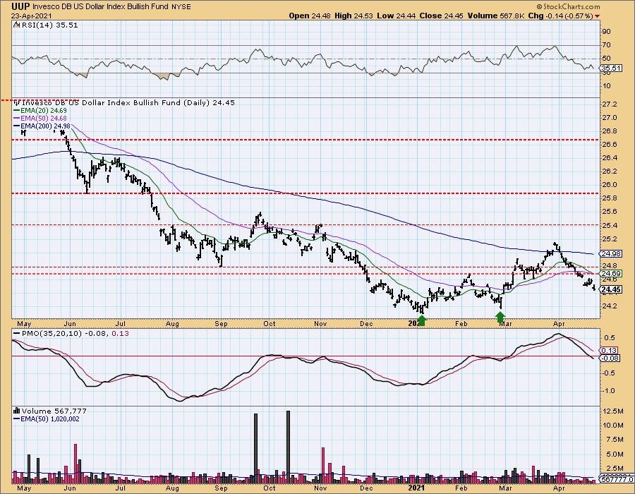Click the Open 24.48 value
Image resolution: width=635 pixels, height=494 pixels.
click(310, 16)
